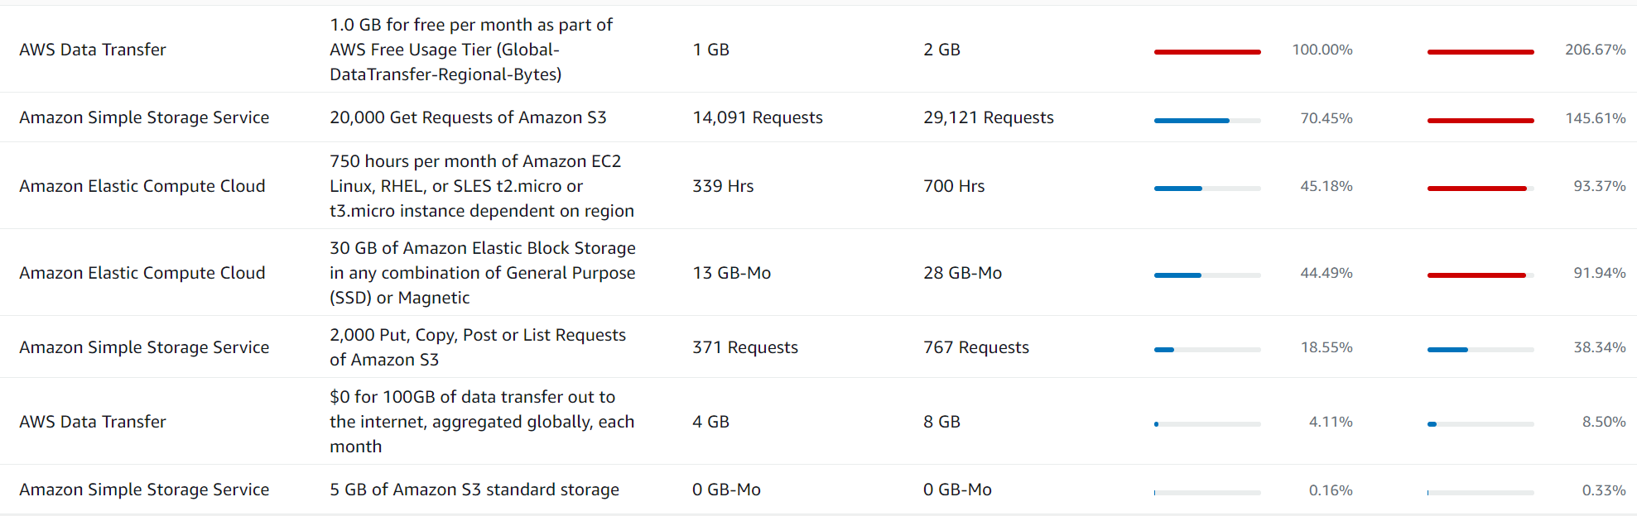Select the 20,000 Get Requests S3 description
Image resolution: width=1637 pixels, height=516 pixels.
468,117
